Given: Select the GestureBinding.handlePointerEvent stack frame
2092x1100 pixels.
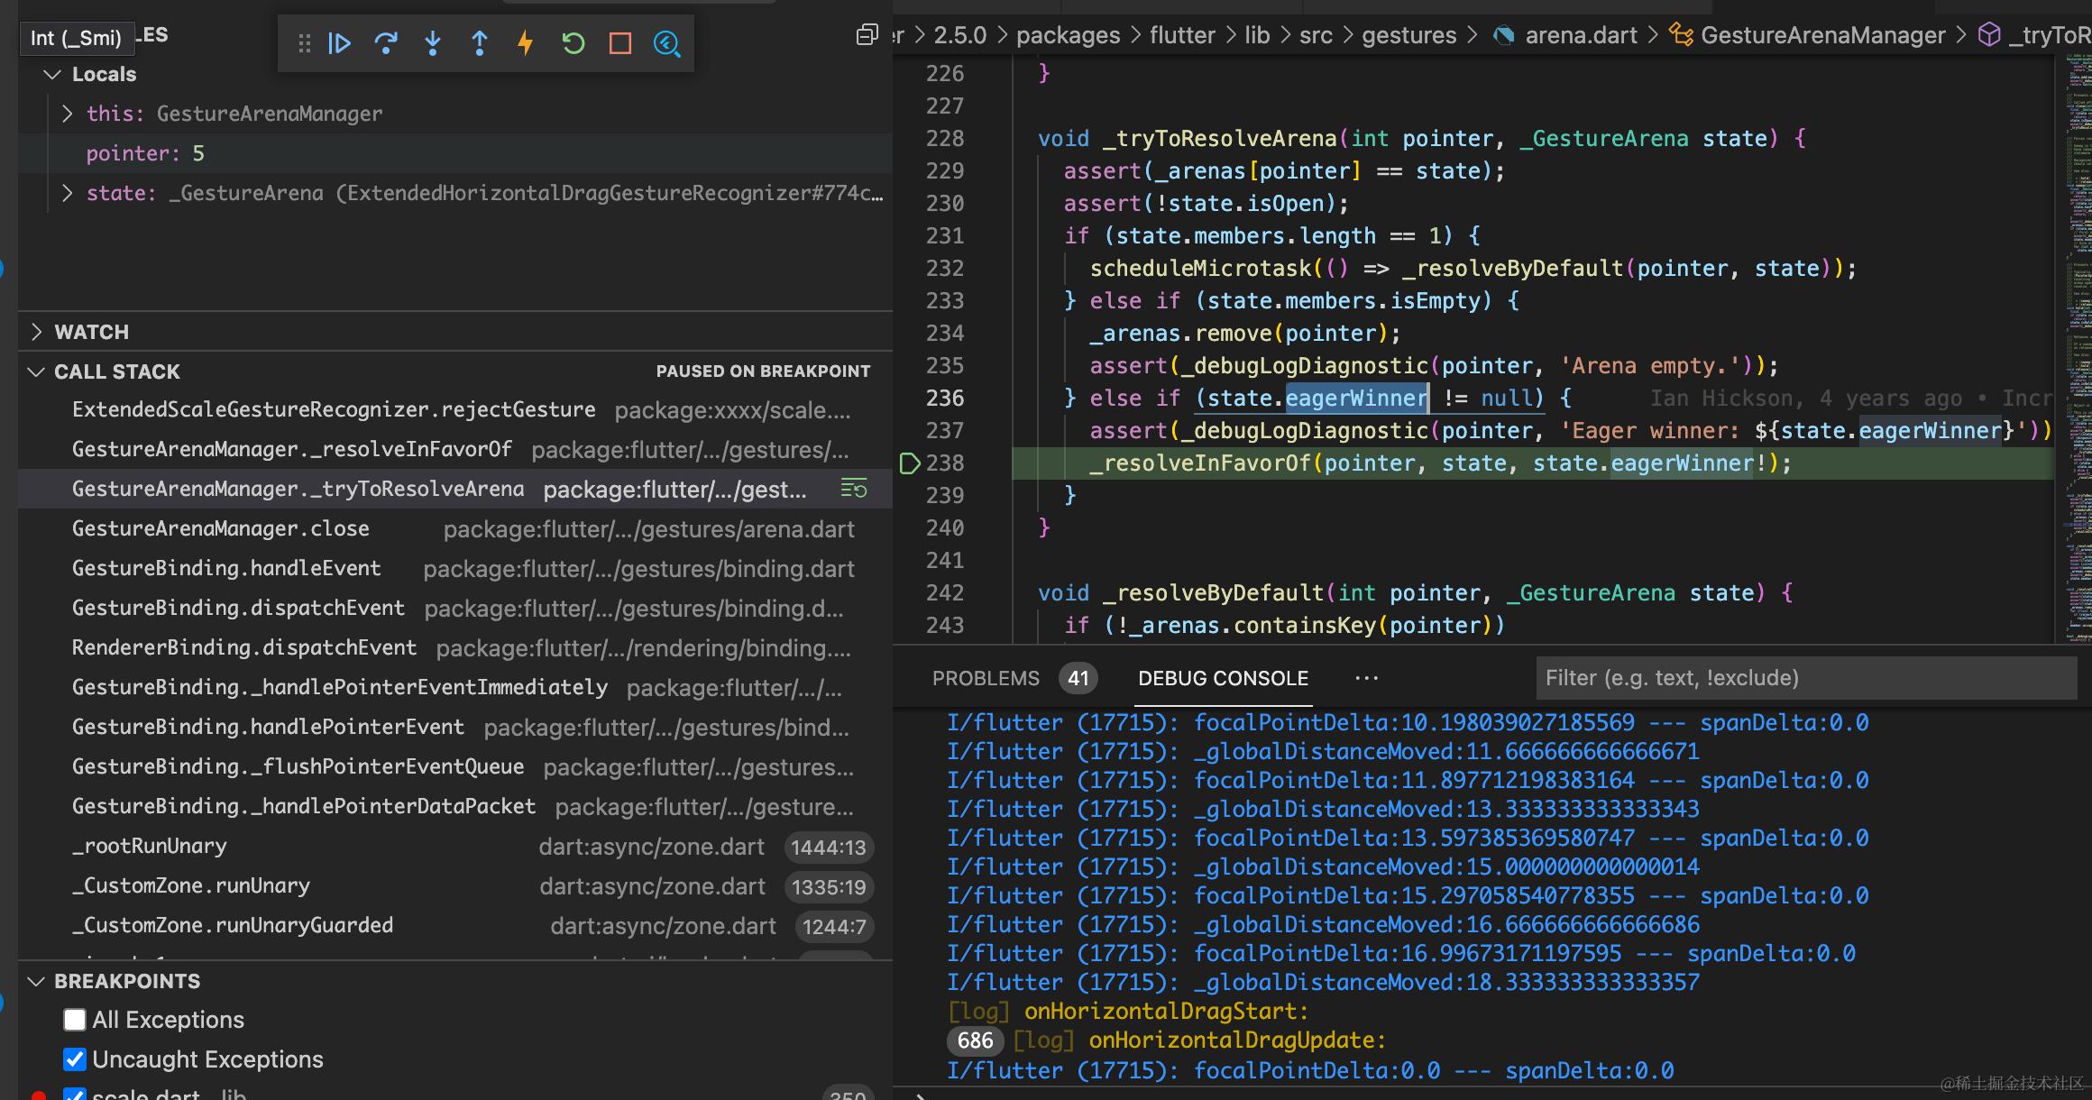Looking at the screenshot, I should 455,728.
